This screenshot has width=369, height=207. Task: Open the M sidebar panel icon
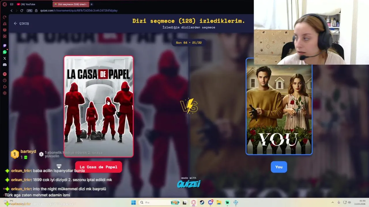[x=5, y=36]
